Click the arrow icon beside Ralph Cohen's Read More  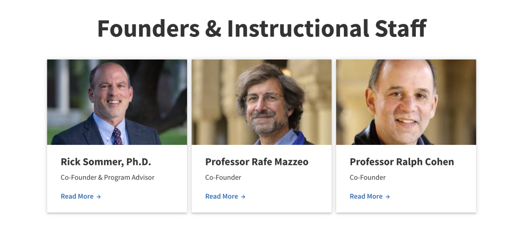[388, 197]
